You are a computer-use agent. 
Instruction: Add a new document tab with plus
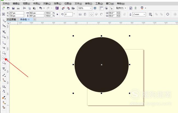35,19
